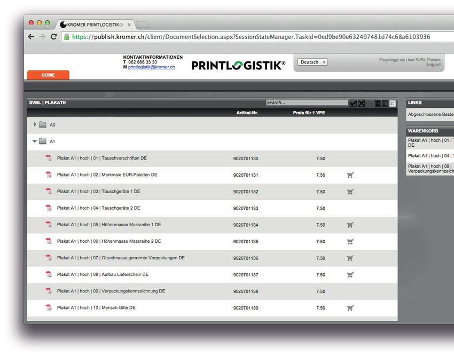Click the Logout link

(x=434, y=65)
